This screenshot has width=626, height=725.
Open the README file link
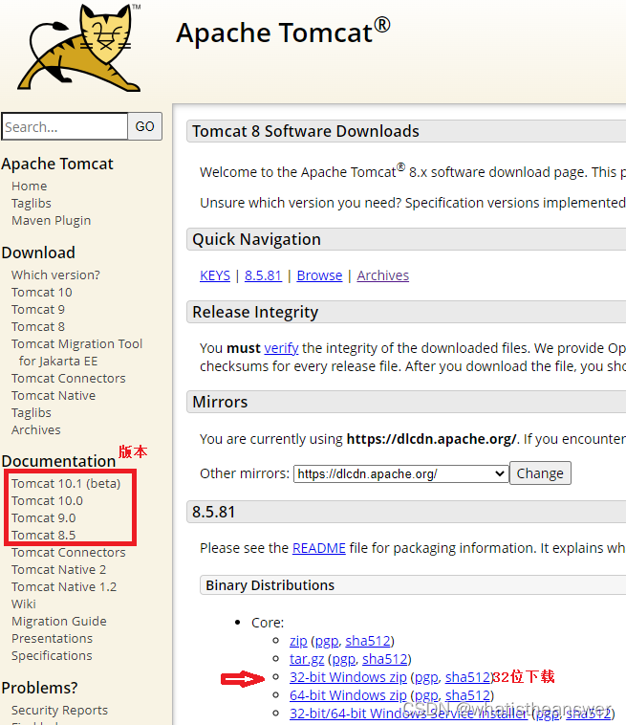click(319, 548)
